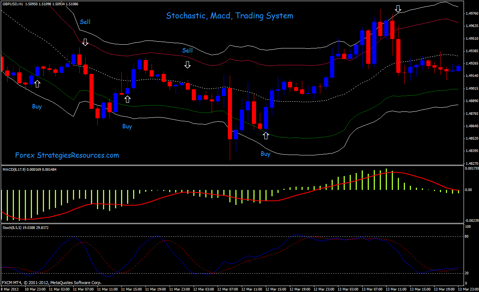Click the FXCM MT4 MetaQuotes copyright text
Image resolution: width=479 pixels, height=292 pixels.
52,283
